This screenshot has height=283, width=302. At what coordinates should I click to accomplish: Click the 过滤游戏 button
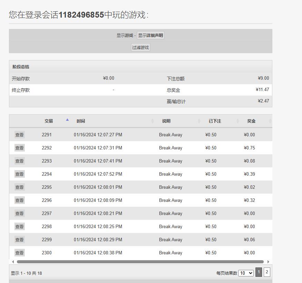[140, 48]
